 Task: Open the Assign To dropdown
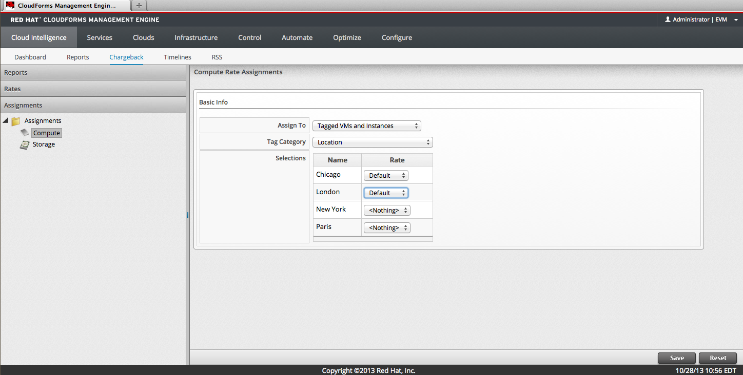click(x=366, y=126)
